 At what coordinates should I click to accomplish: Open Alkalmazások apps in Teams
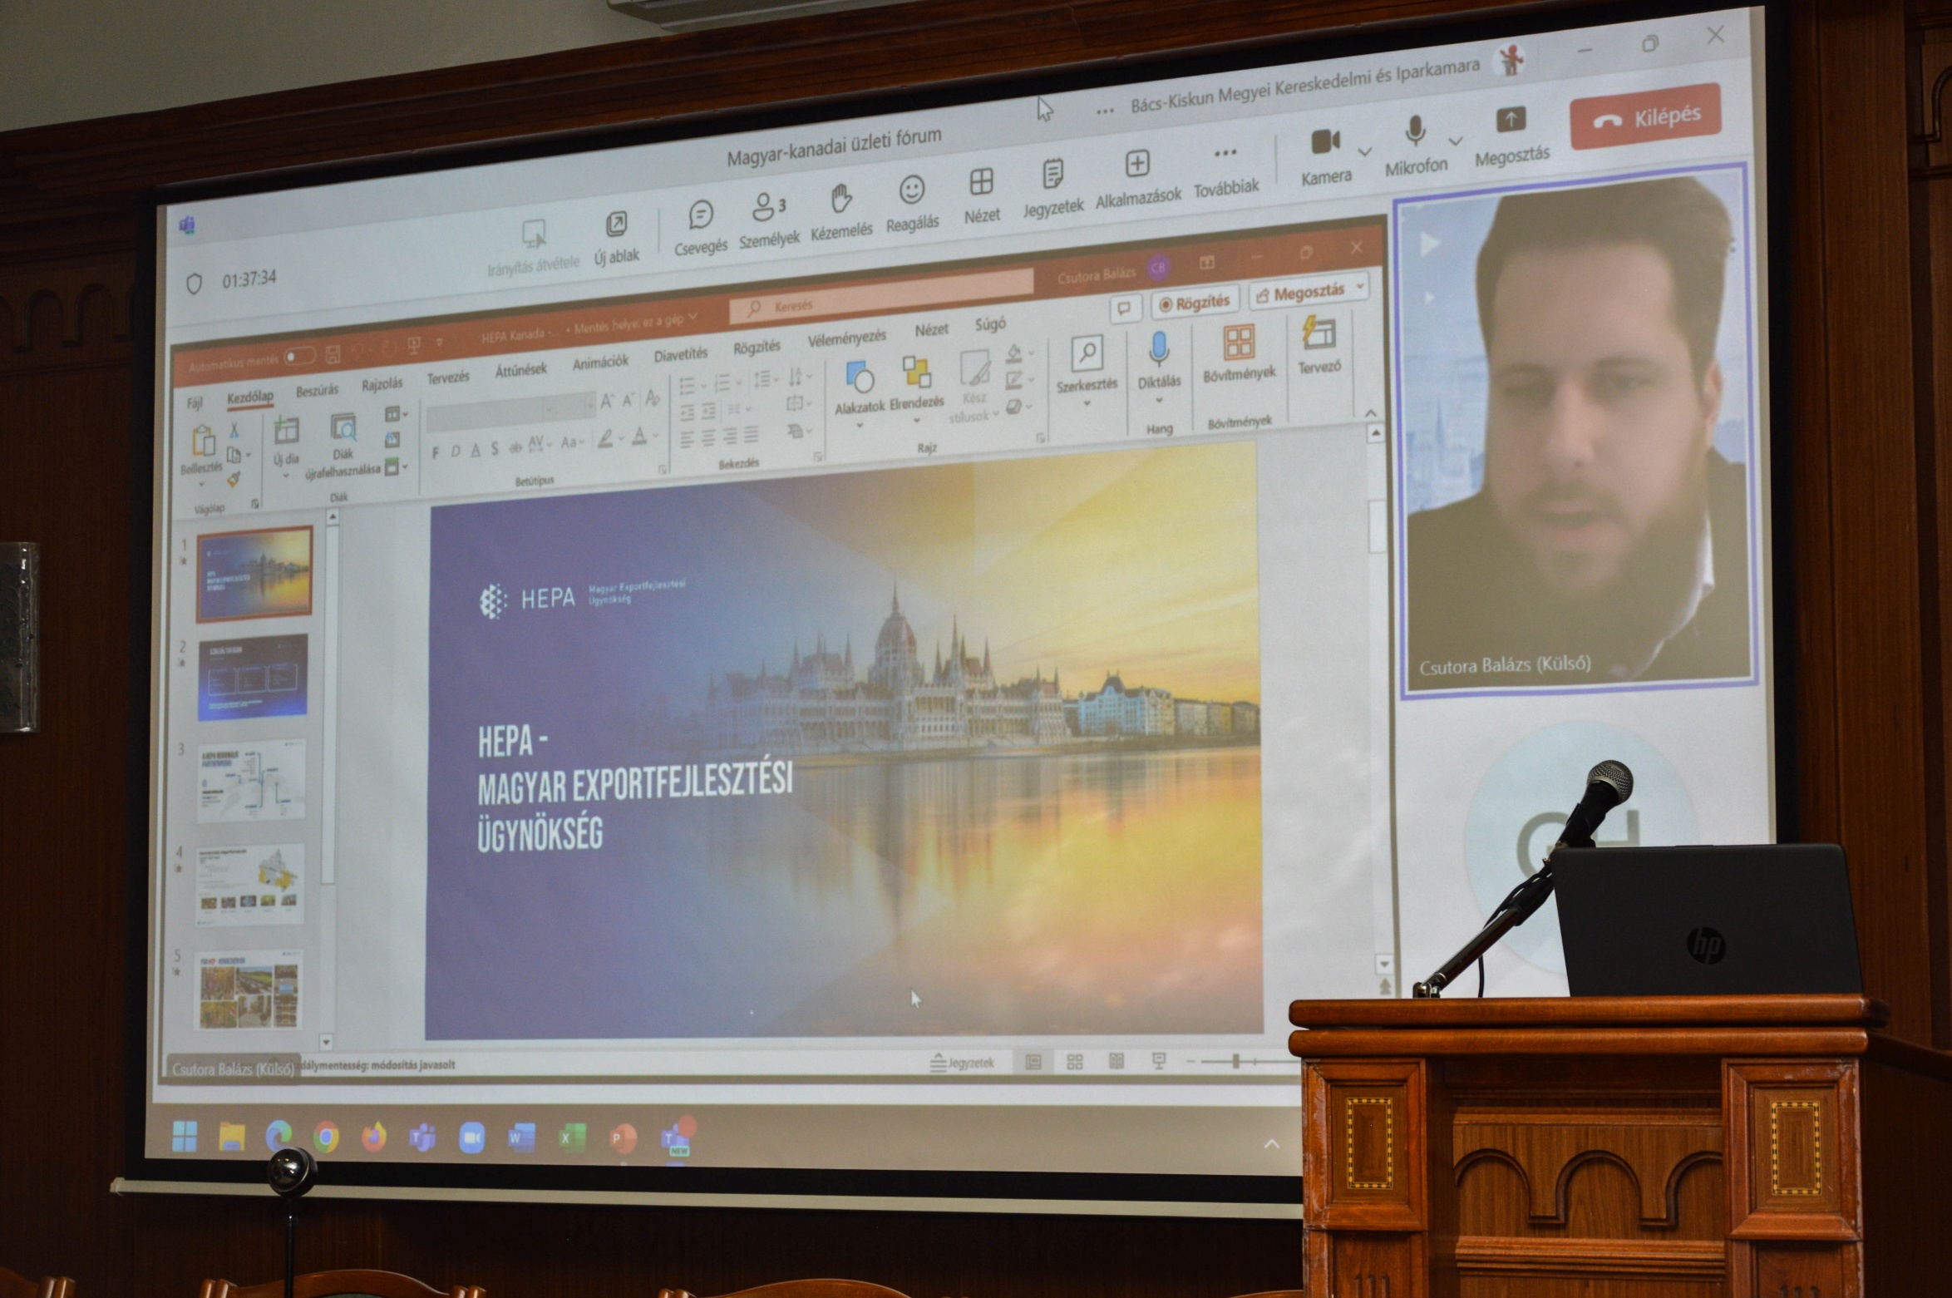[1137, 180]
